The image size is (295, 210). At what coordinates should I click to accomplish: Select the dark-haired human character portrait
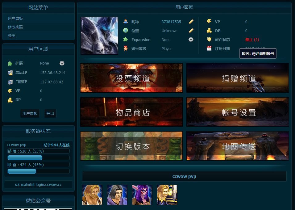[117, 195]
